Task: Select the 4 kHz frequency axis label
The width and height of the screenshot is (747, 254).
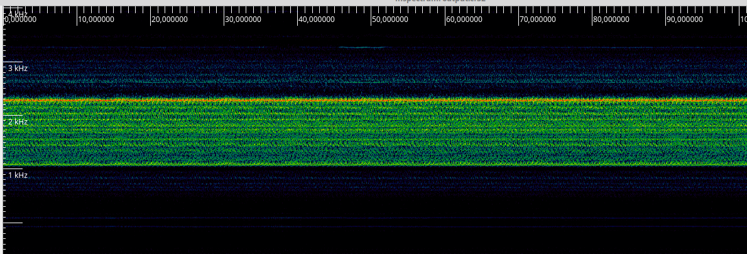Action: [x=18, y=13]
